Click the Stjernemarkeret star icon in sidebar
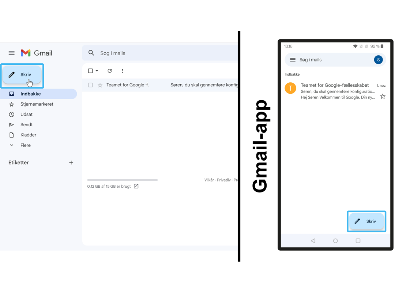 click(12, 104)
